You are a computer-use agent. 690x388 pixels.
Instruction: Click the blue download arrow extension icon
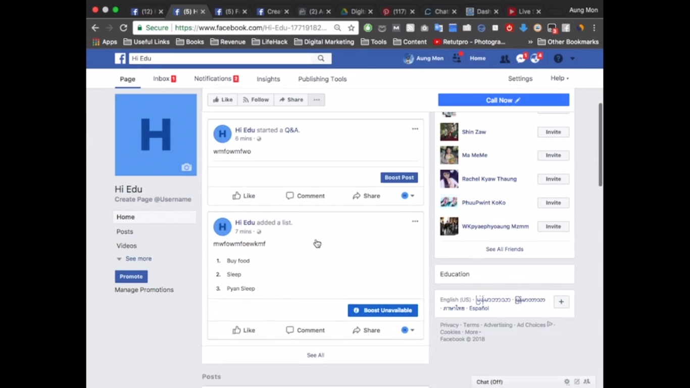tap(523, 28)
